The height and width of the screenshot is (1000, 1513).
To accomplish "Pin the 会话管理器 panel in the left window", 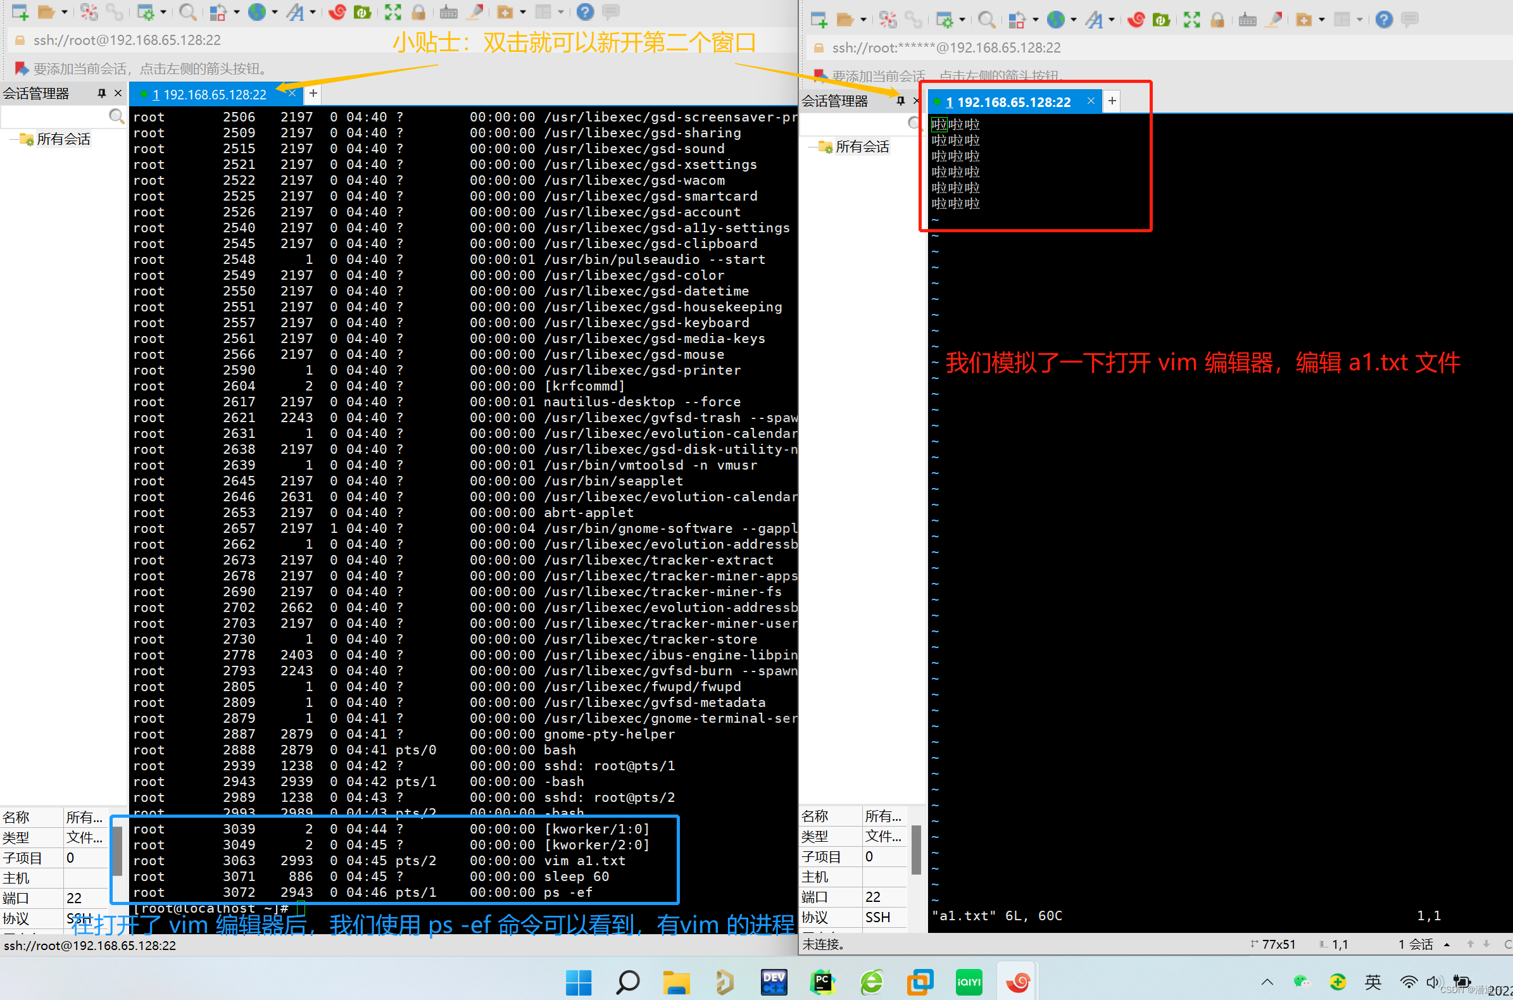I will click(101, 92).
